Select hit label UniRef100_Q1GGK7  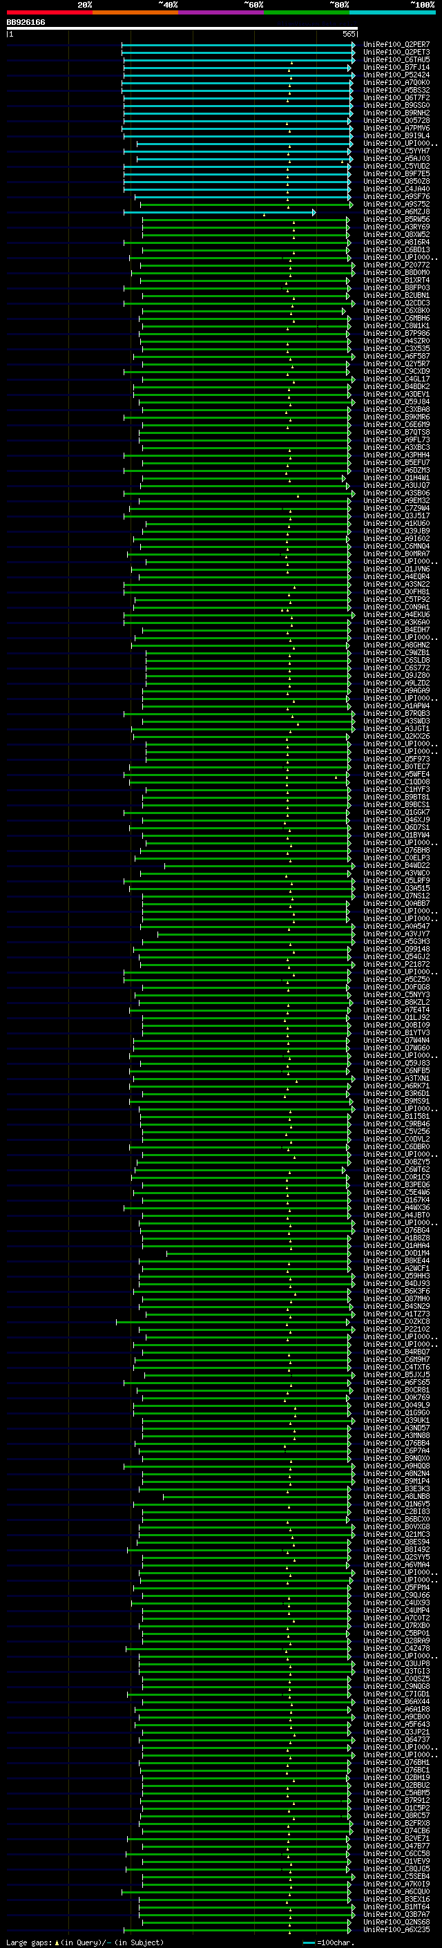click(396, 811)
